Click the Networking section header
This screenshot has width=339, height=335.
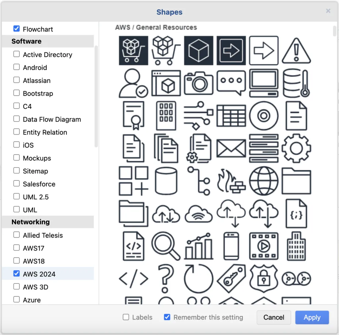pos(30,222)
